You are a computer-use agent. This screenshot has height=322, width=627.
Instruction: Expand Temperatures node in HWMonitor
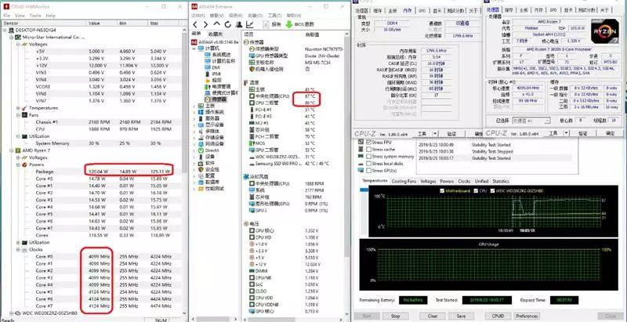tap(18, 108)
